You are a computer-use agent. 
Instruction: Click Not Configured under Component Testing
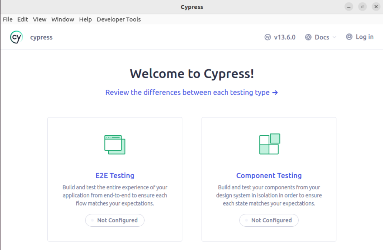click(x=269, y=220)
